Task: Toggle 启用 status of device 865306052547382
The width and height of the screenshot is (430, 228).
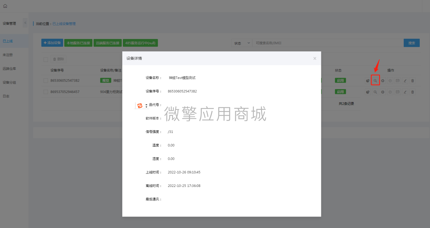Action: (x=340, y=81)
